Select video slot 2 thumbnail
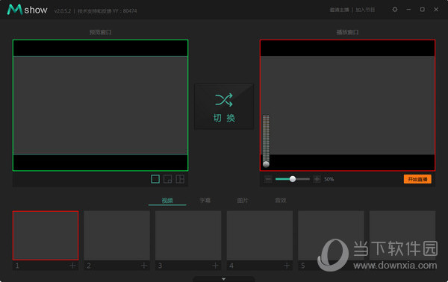Image resolution: width=448 pixels, height=282 pixels. pyautogui.click(x=117, y=236)
